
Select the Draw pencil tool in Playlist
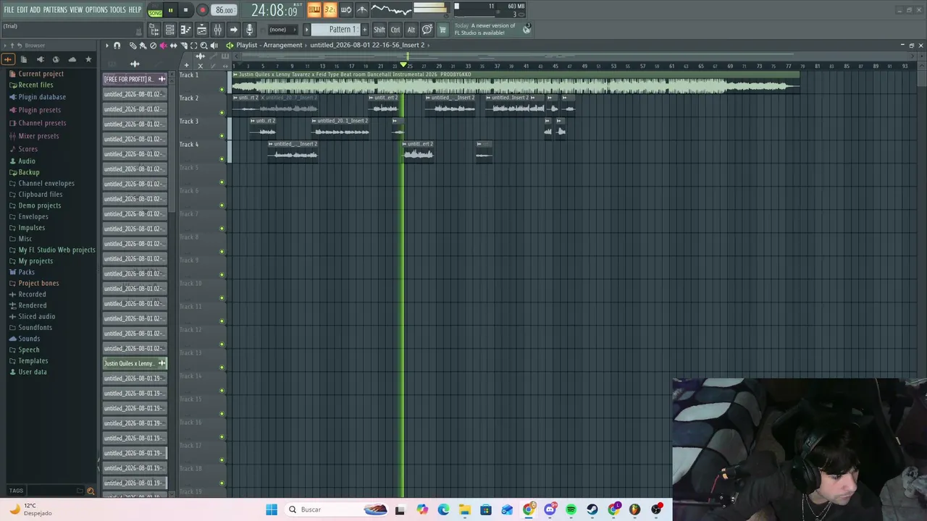point(133,46)
